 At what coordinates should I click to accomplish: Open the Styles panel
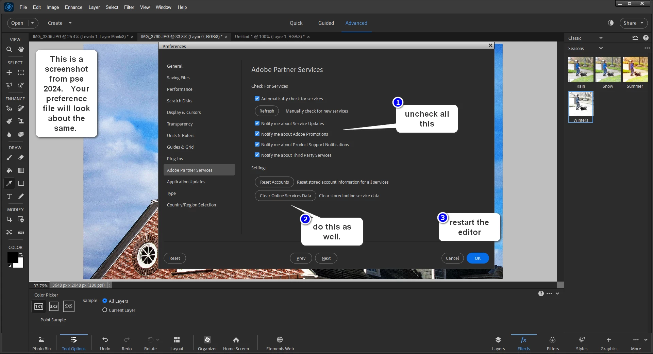[582, 343]
